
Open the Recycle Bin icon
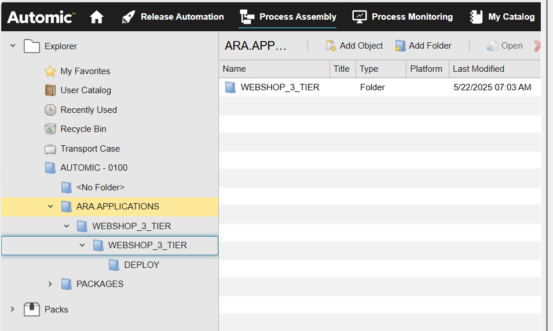(x=50, y=129)
